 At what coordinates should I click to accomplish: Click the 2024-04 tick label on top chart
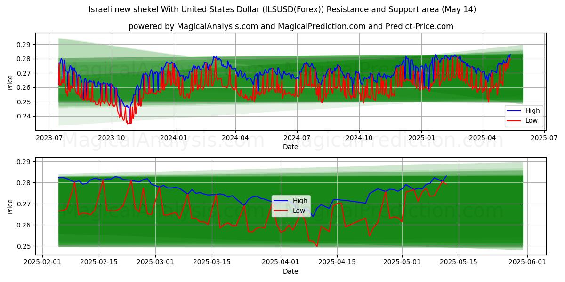point(235,139)
